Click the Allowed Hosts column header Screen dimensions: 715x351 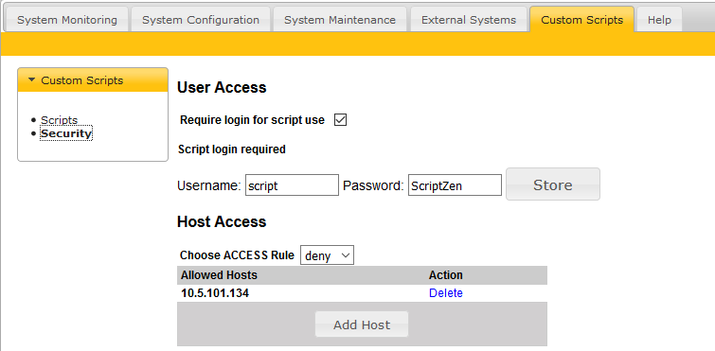coord(219,275)
